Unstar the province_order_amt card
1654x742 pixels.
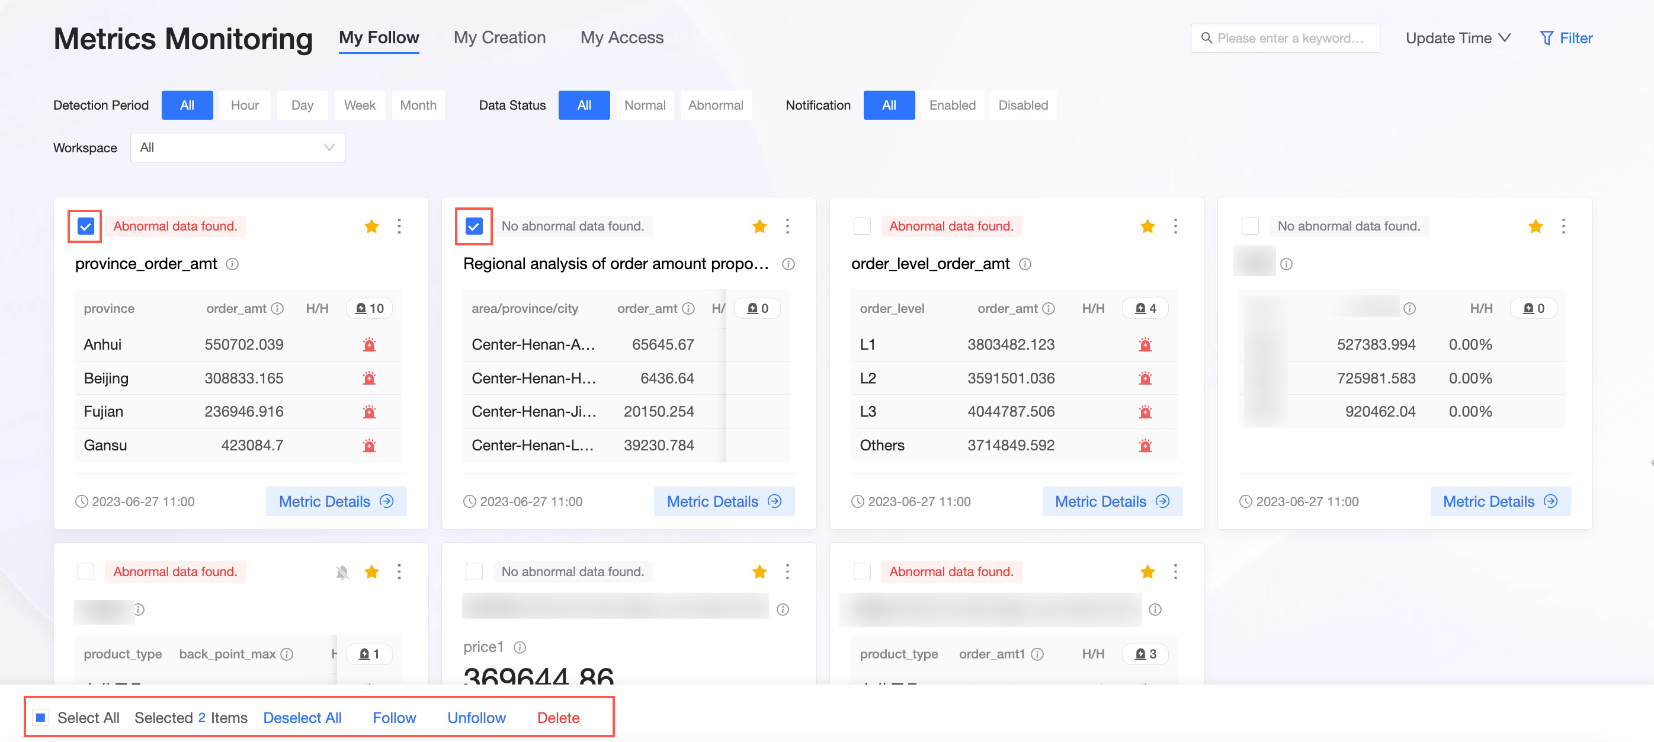tap(371, 226)
